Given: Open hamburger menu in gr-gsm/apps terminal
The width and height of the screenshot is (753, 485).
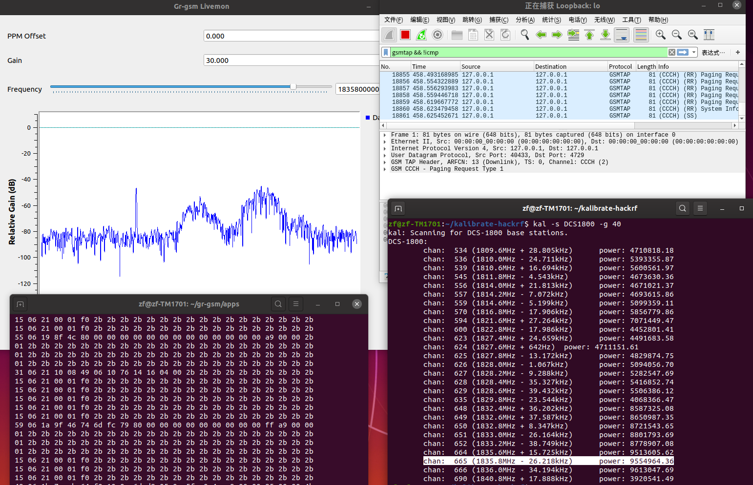Looking at the screenshot, I should click(296, 304).
